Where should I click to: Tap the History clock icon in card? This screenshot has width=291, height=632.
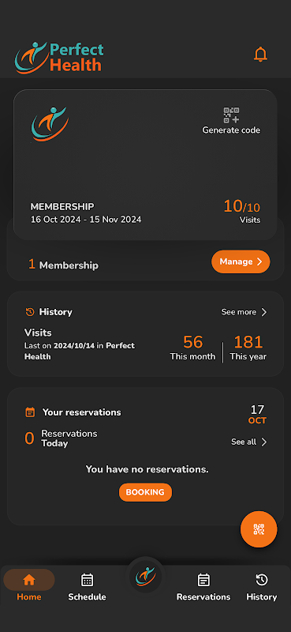pos(30,312)
